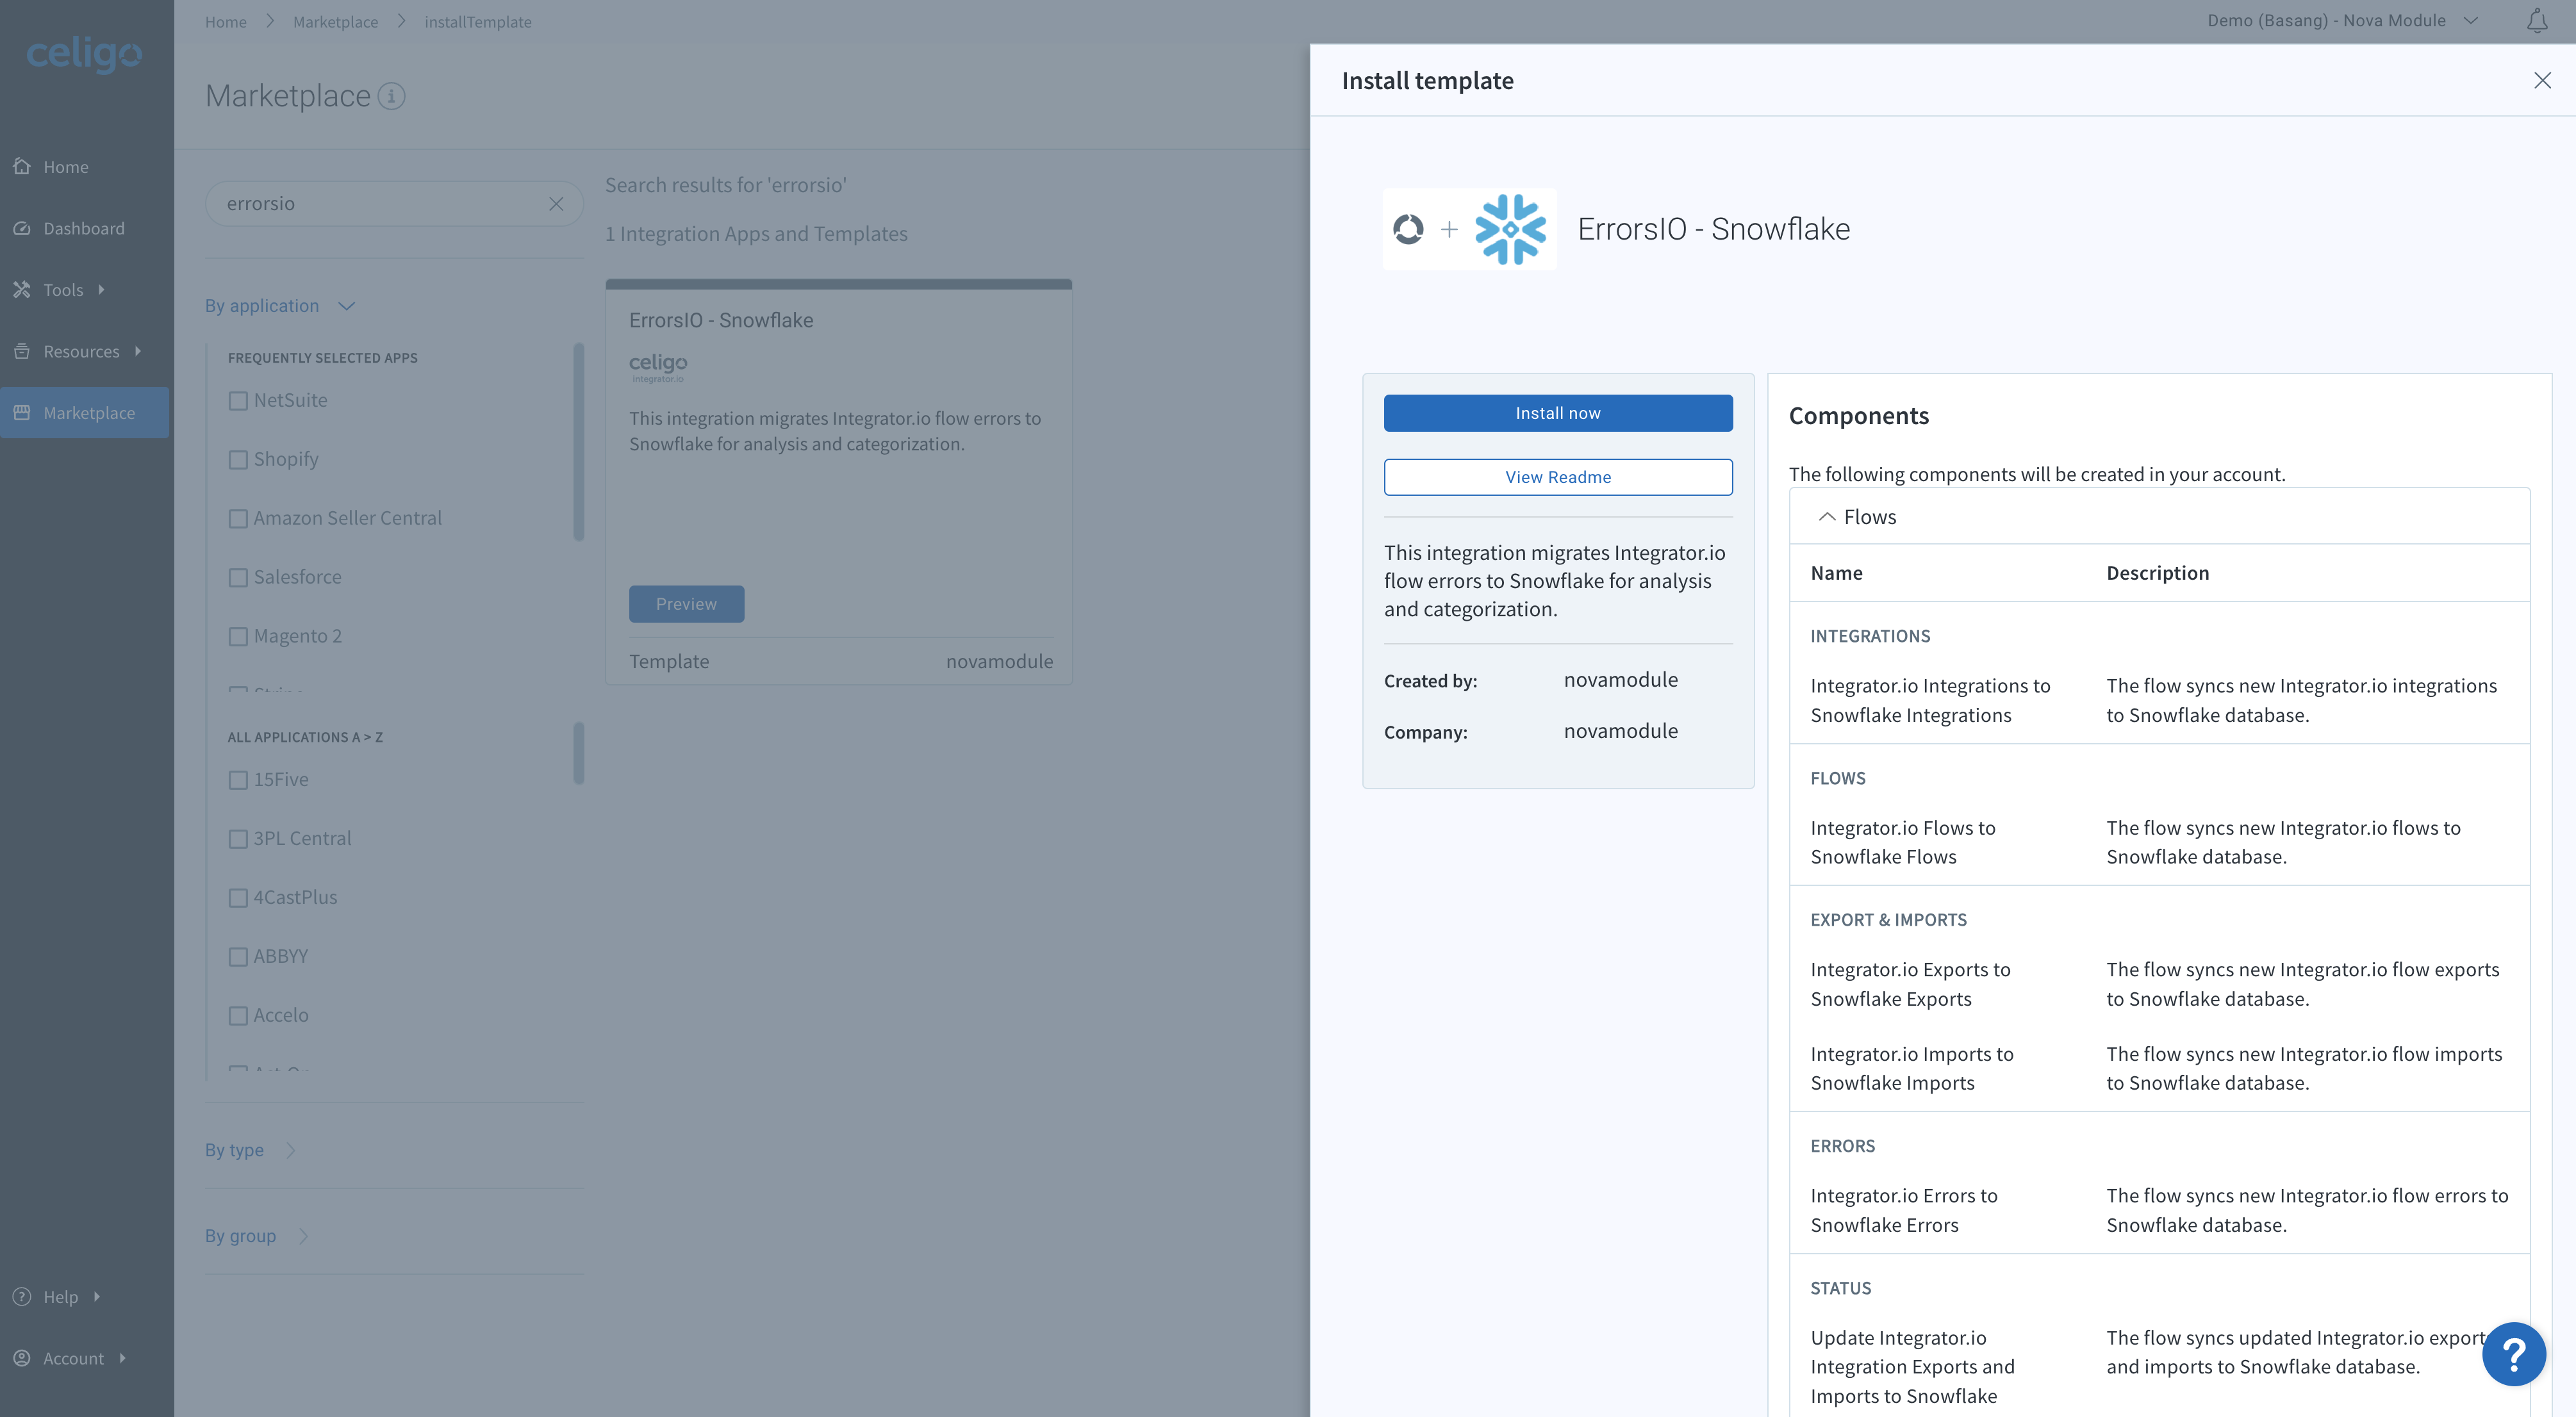Check the Magento 2 application filter

pyautogui.click(x=238, y=636)
